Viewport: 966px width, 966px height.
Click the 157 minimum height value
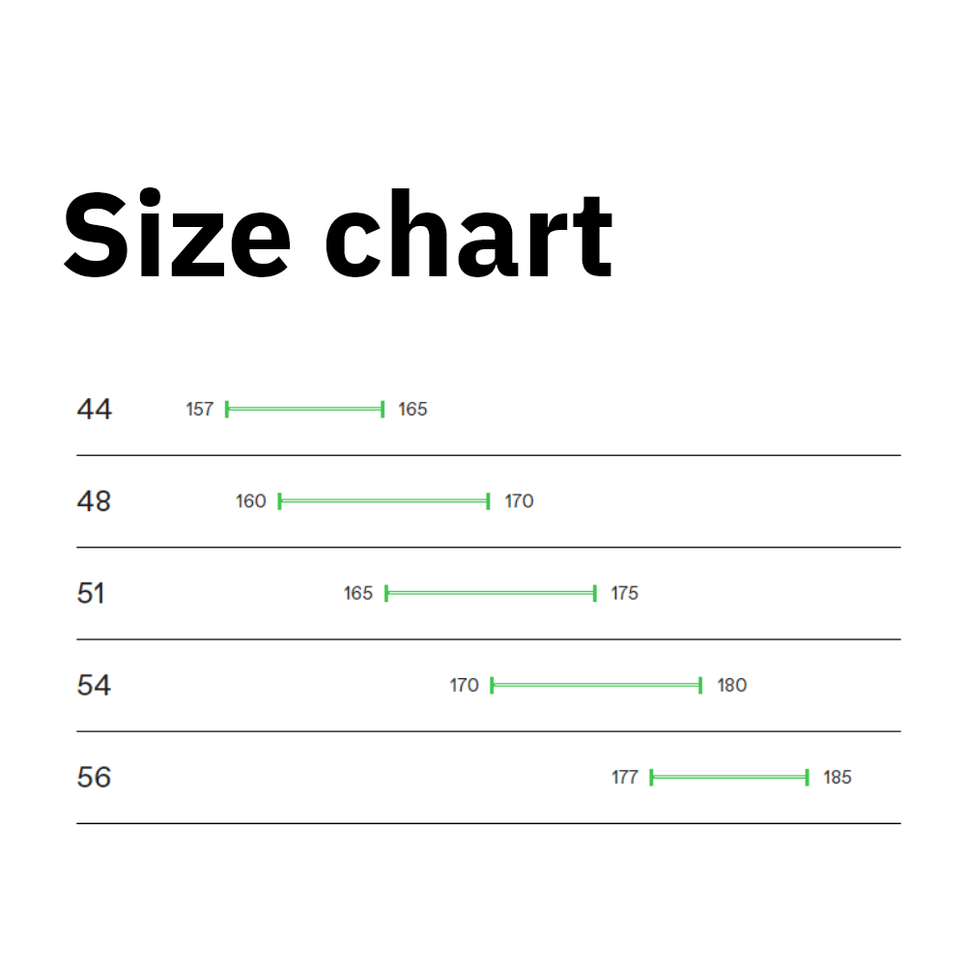[x=199, y=410]
